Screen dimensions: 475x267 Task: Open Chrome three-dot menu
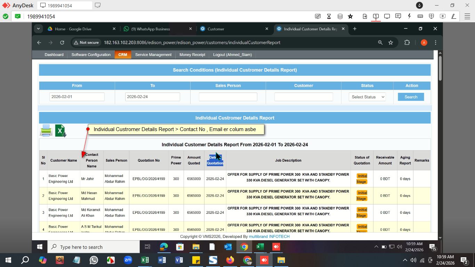coord(435,42)
